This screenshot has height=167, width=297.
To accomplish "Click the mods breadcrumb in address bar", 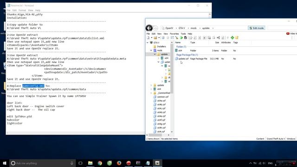I will [x=194, y=28].
